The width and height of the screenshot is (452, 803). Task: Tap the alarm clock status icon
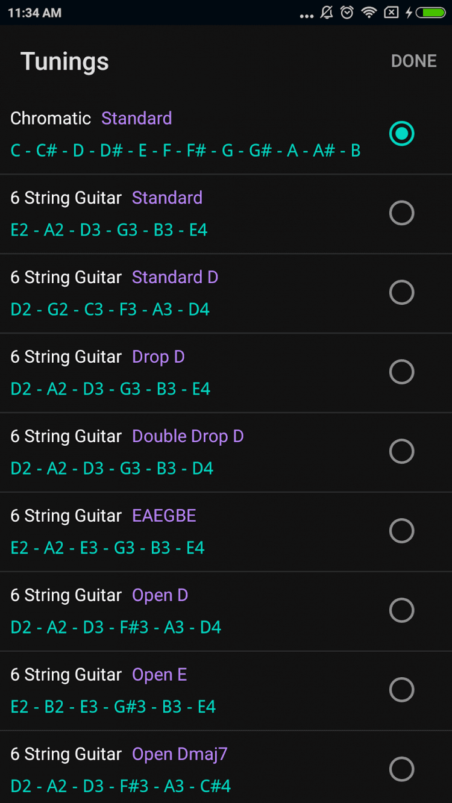347,13
